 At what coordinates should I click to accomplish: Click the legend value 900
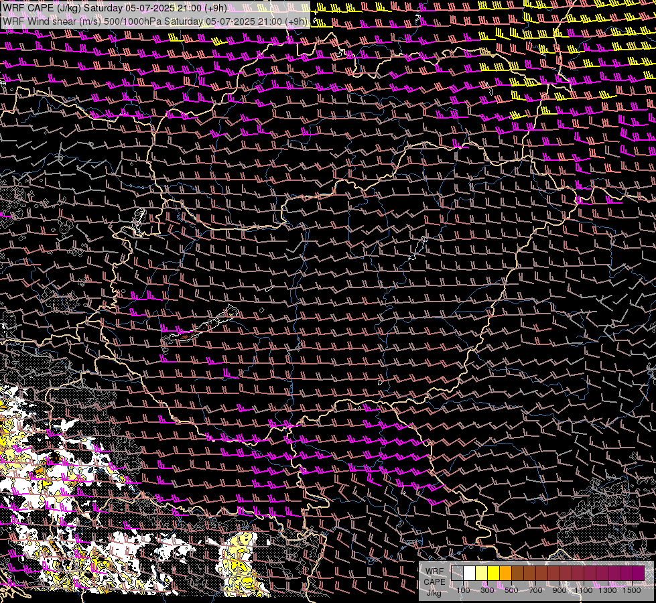pyautogui.click(x=560, y=590)
